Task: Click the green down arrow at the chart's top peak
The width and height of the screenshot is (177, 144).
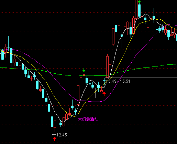Action: pos(139,1)
